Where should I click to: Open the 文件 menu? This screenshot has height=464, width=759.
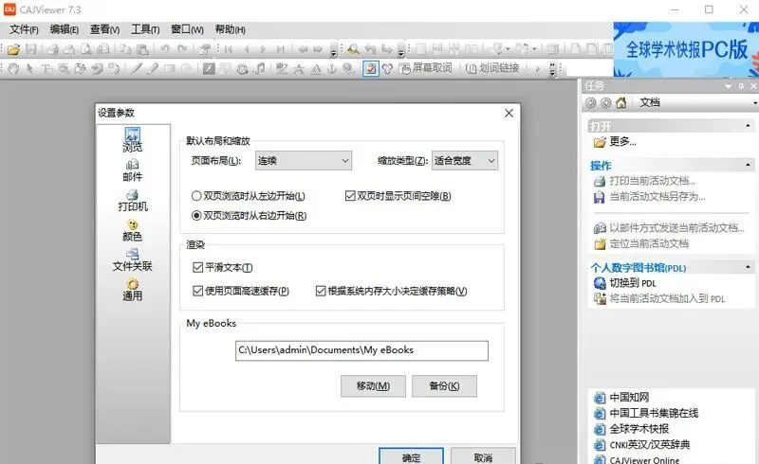[25, 30]
